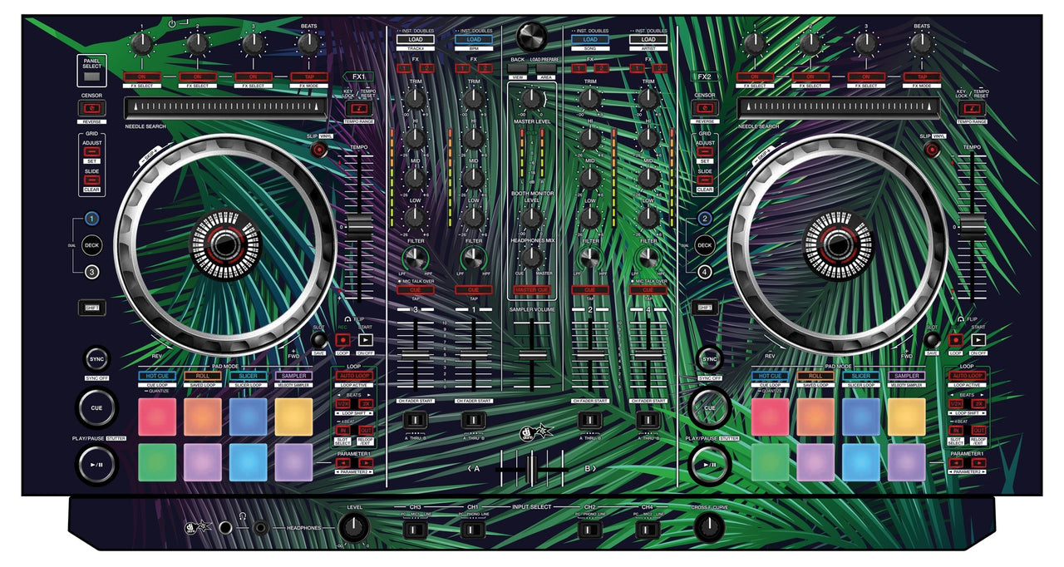Select deck 2 round button

pyautogui.click(x=705, y=219)
